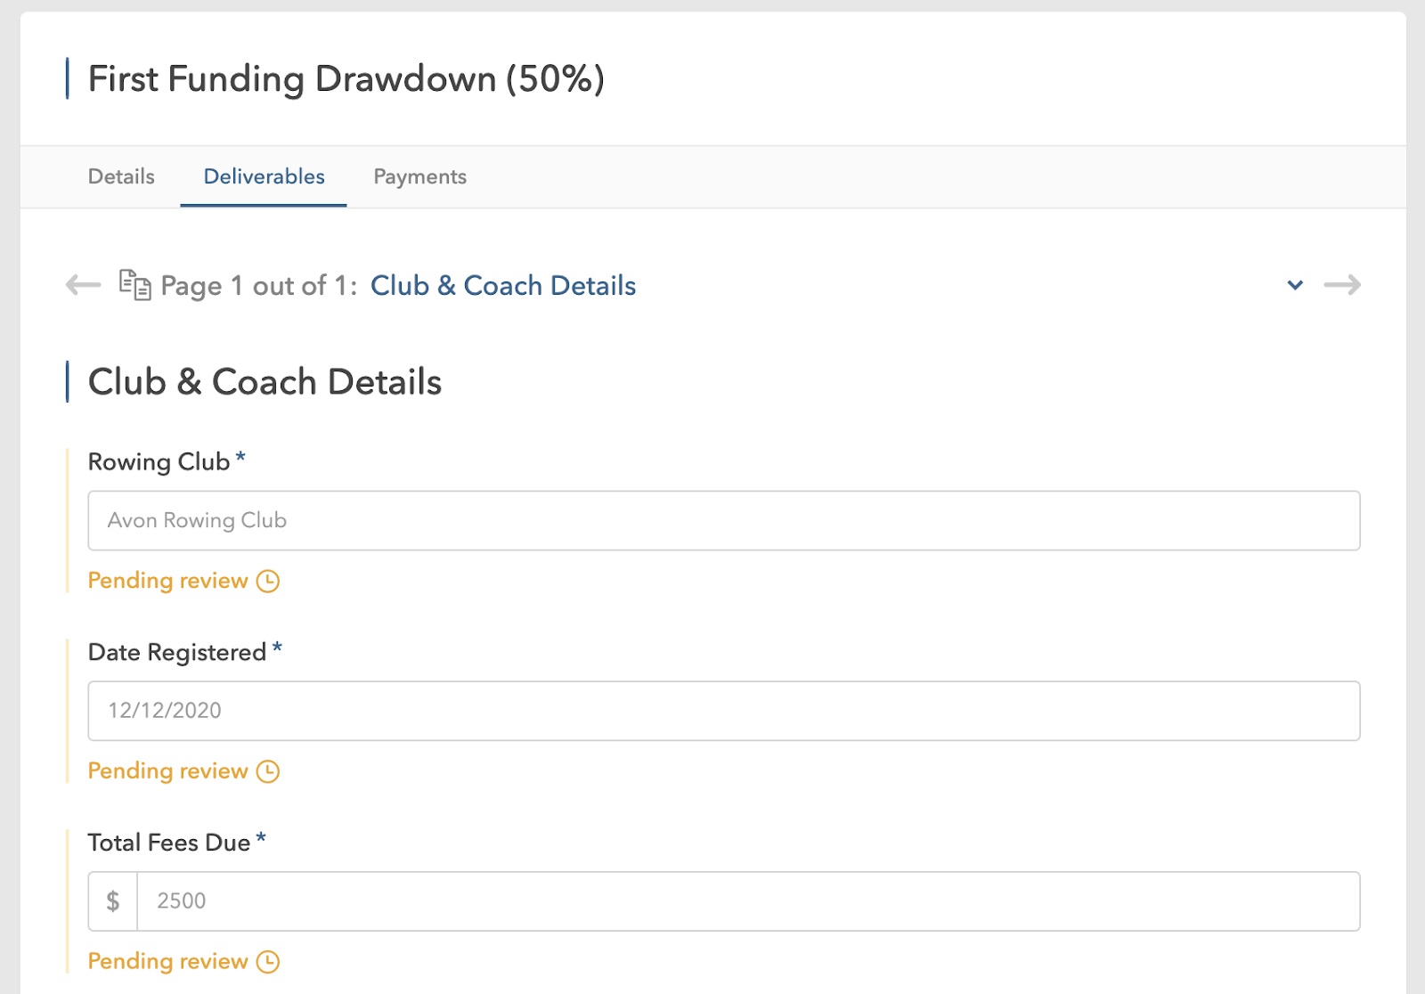Click the document pages icon
This screenshot has height=994, width=1425.
coord(134,285)
